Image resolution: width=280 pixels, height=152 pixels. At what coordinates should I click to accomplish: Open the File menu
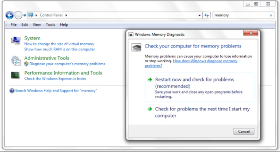(x=13, y=25)
